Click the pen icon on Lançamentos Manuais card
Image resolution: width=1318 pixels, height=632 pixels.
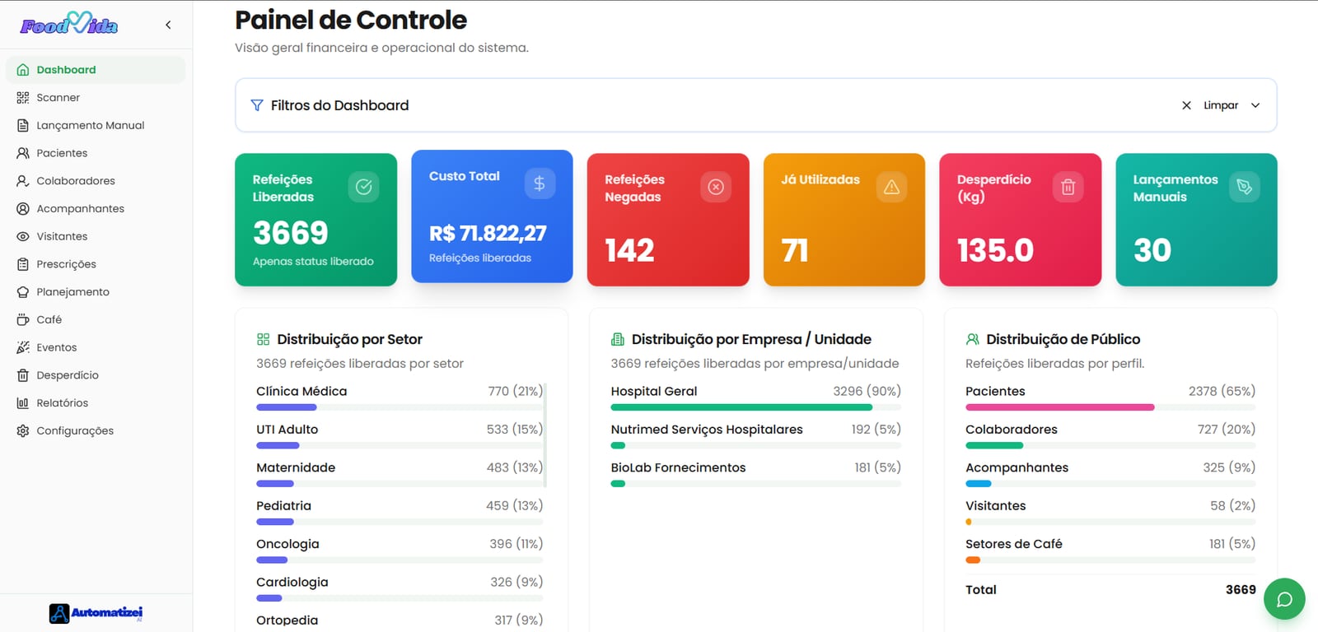(1244, 187)
